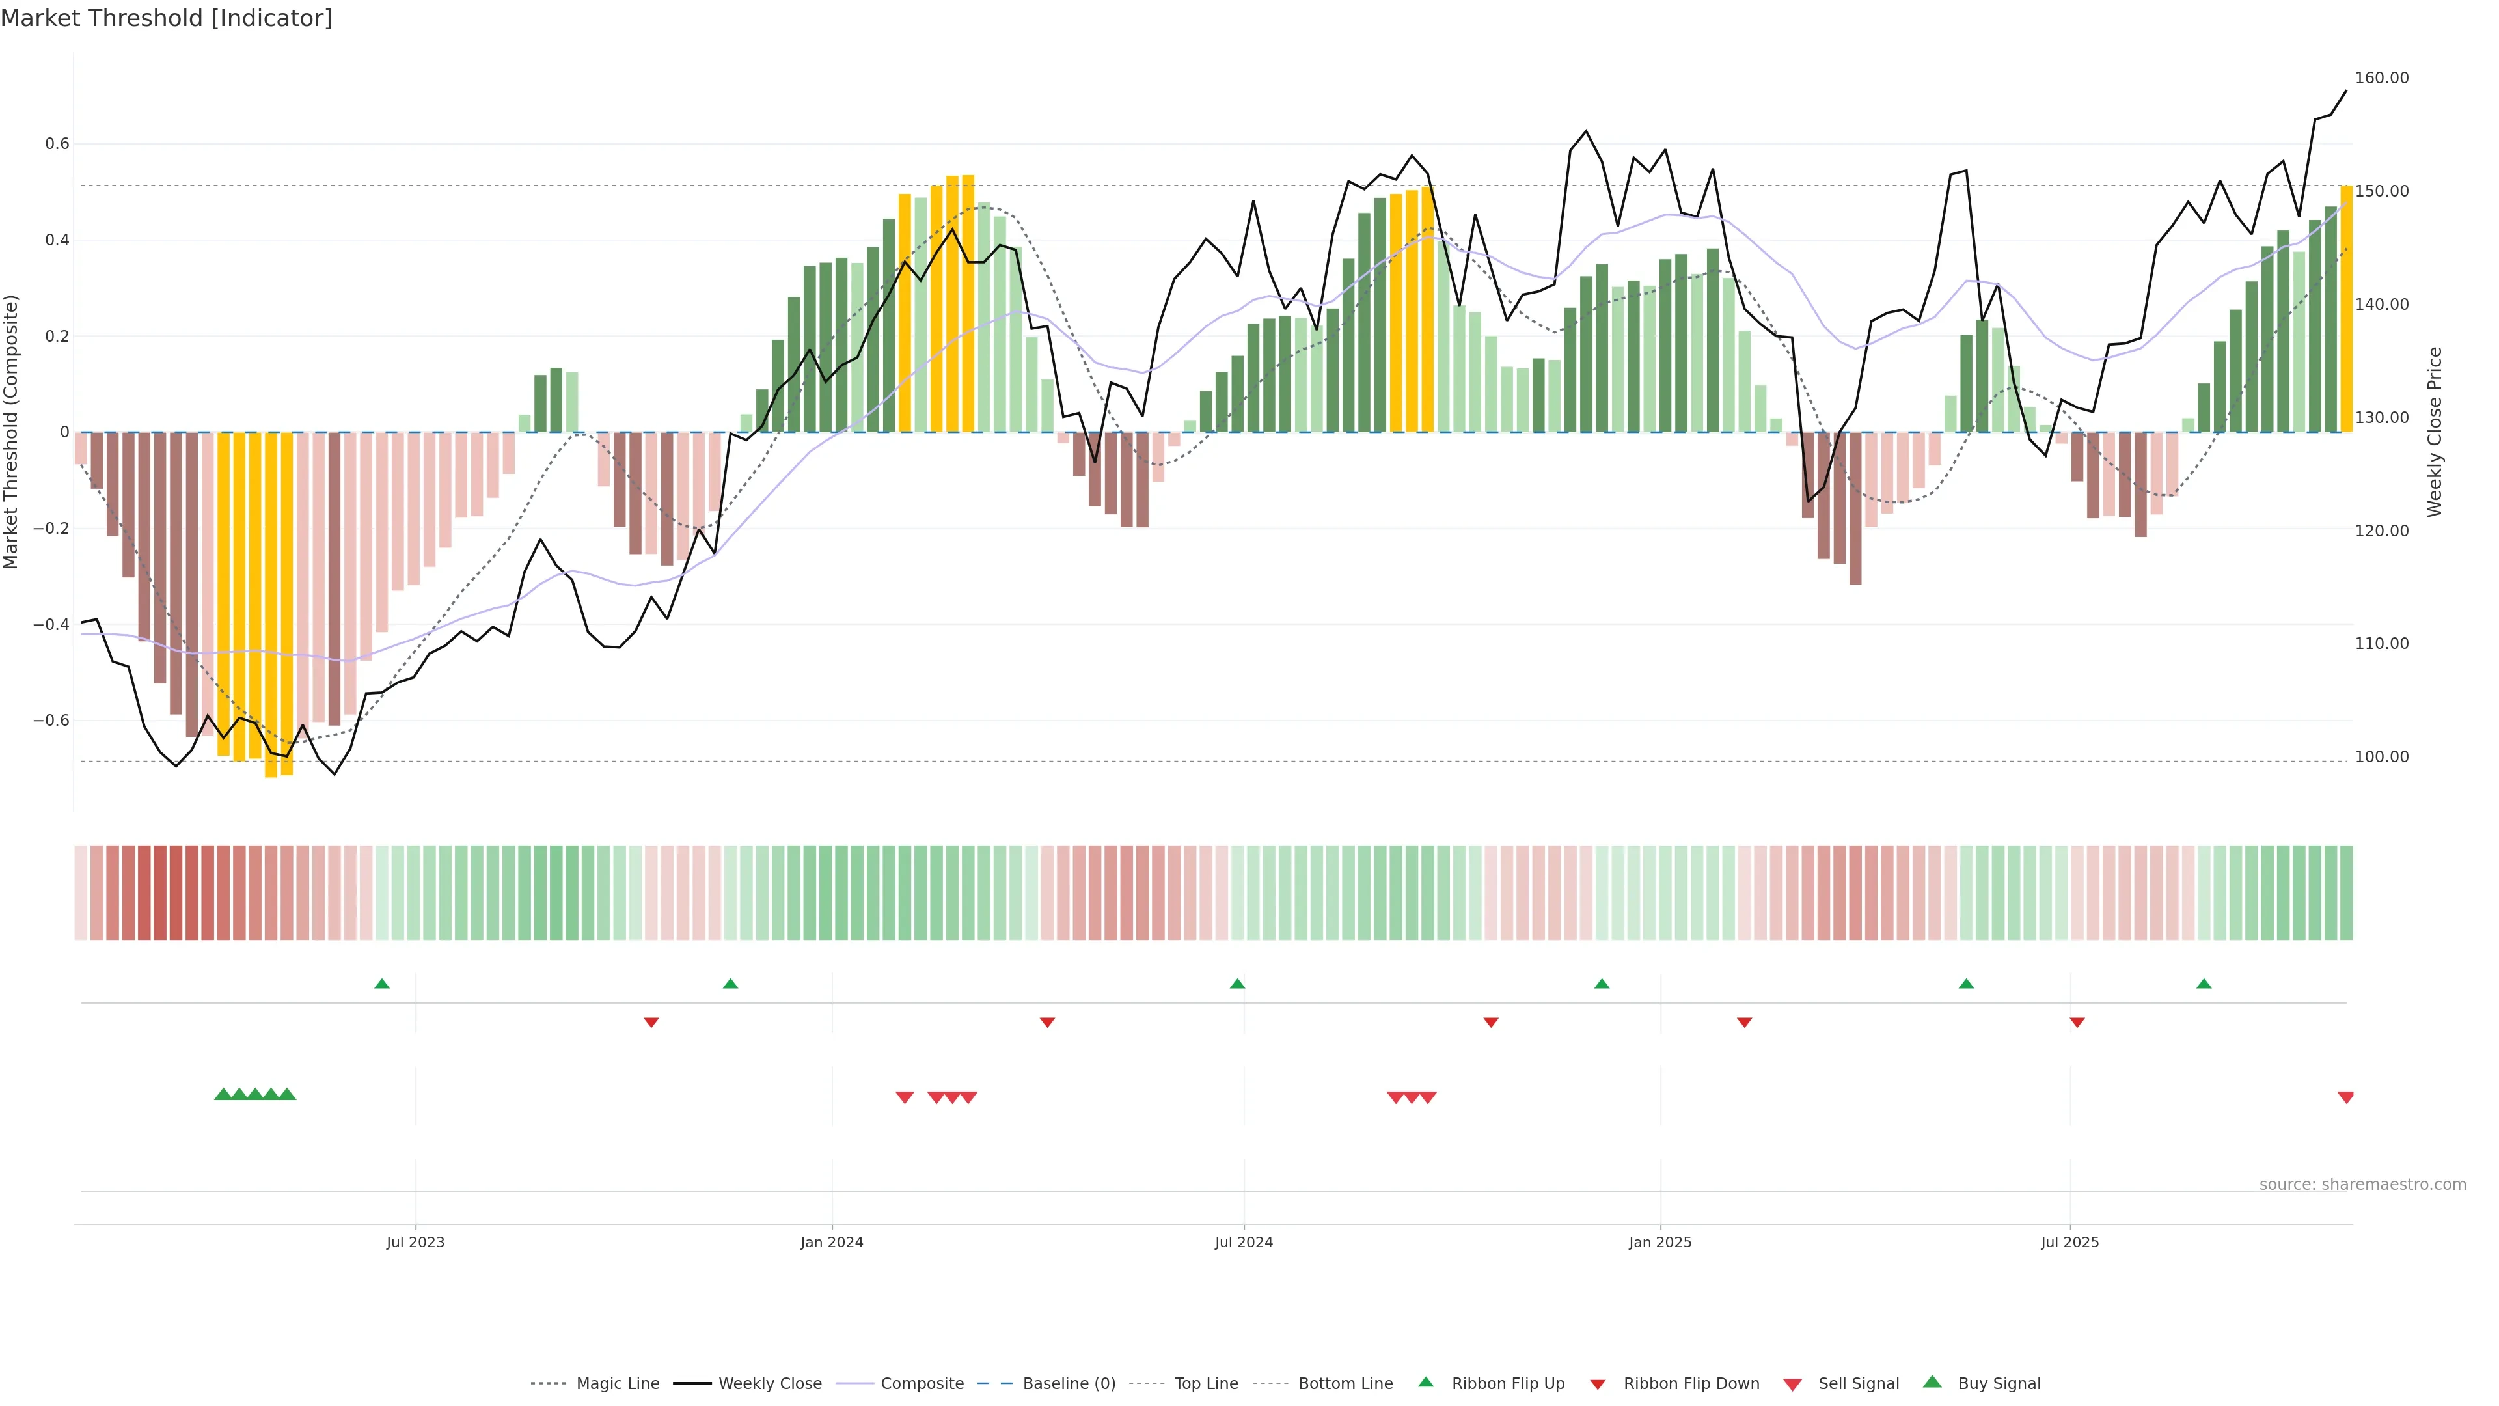Click Ribbon Flip Up legend triangle
Viewport: 2499px width, 1406px height.
click(1425, 1382)
